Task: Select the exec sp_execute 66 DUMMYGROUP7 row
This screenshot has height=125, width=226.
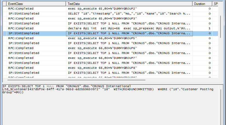Action: coord(110,58)
